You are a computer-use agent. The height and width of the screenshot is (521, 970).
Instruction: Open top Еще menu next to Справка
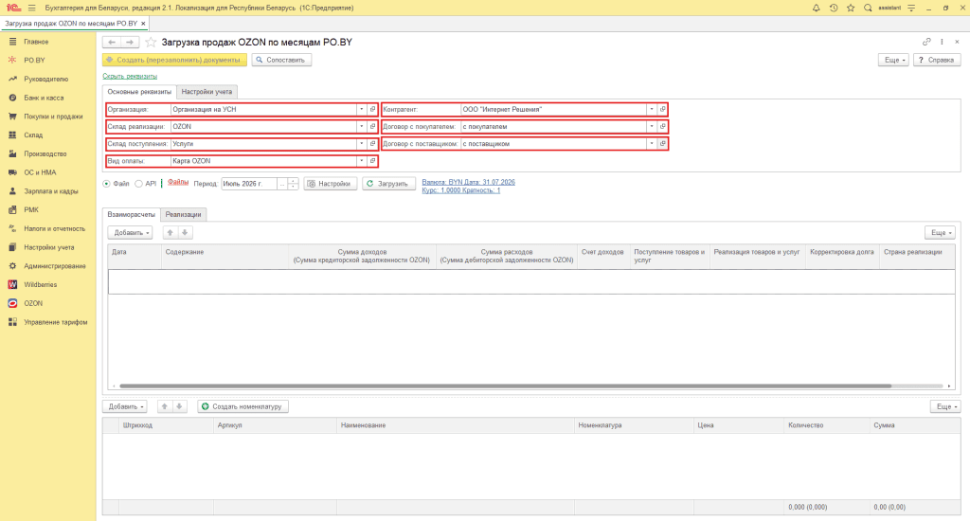pos(893,60)
